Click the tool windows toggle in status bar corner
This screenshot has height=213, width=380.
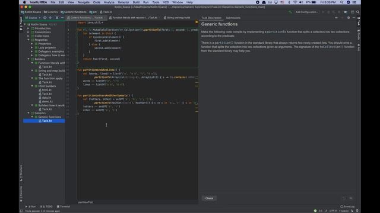21,211
